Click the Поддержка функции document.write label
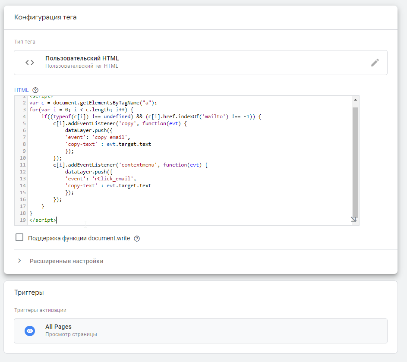Viewport: 407px width, 362px height. tap(79, 238)
